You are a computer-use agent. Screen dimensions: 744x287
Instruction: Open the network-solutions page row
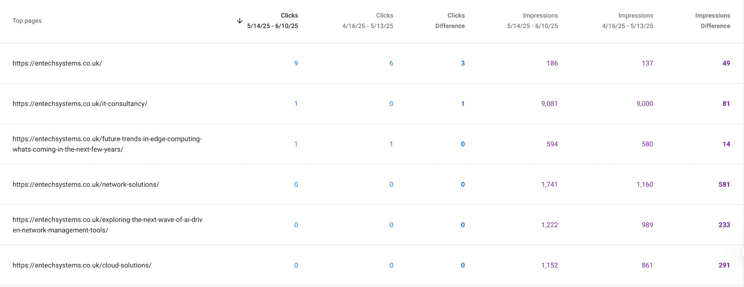point(86,184)
